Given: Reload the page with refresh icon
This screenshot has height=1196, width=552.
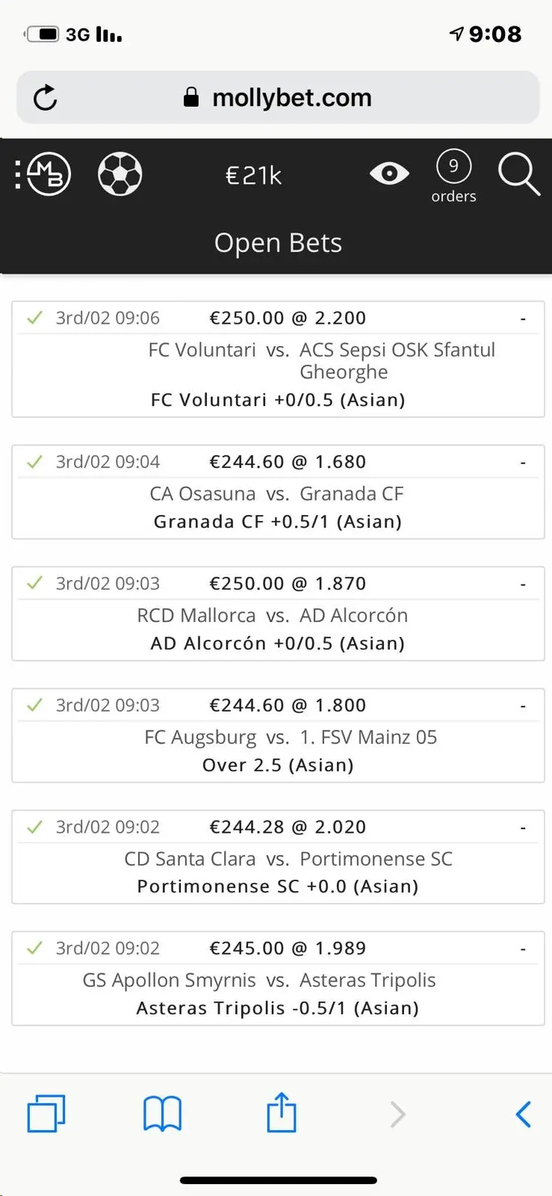Looking at the screenshot, I should tap(46, 98).
